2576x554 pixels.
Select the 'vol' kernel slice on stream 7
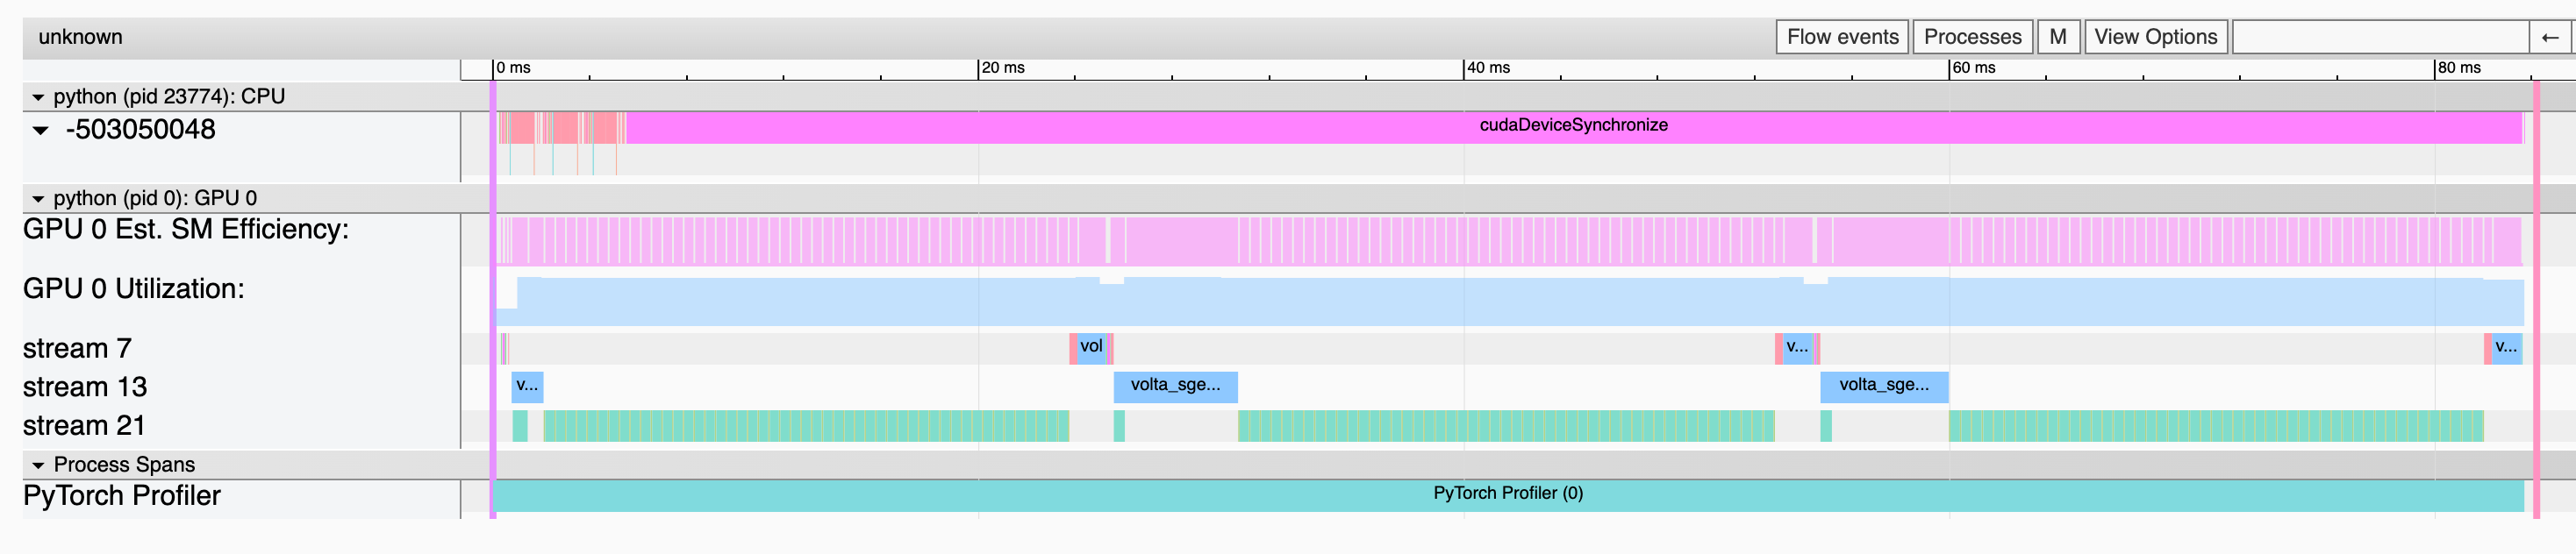[1092, 348]
